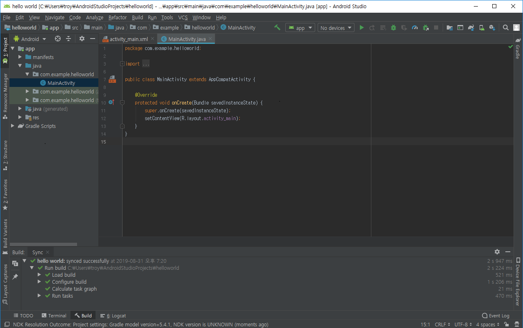
Task: Sync Project with Gradle Files elephant icon
Action: (x=471, y=27)
